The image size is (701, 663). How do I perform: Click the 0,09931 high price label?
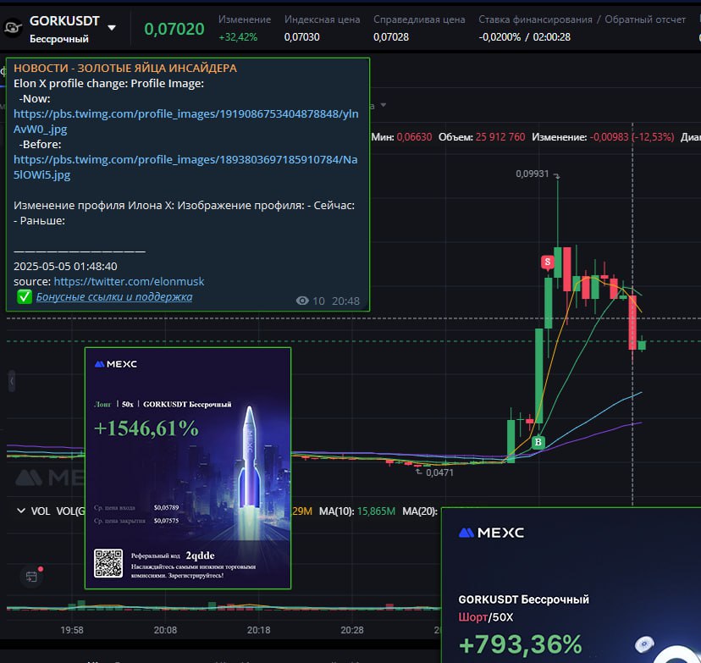tap(532, 174)
